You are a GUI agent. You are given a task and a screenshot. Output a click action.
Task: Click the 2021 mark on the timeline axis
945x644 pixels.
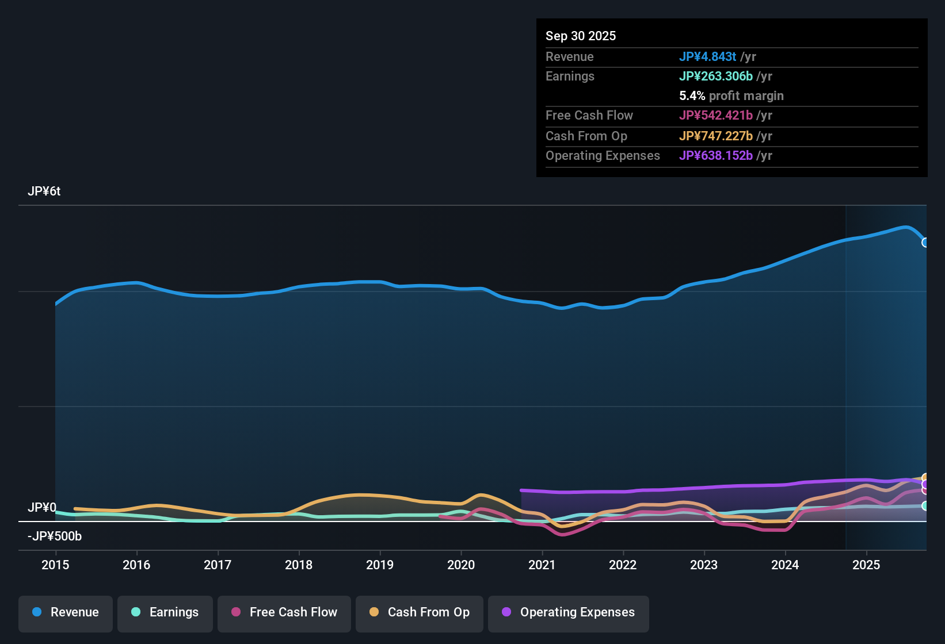pos(542,565)
